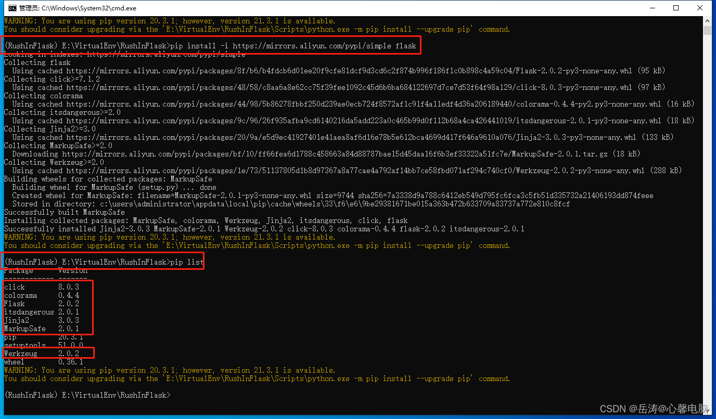
Task: Click the 'Flask 2.0.2' package row
Action: click(42, 304)
